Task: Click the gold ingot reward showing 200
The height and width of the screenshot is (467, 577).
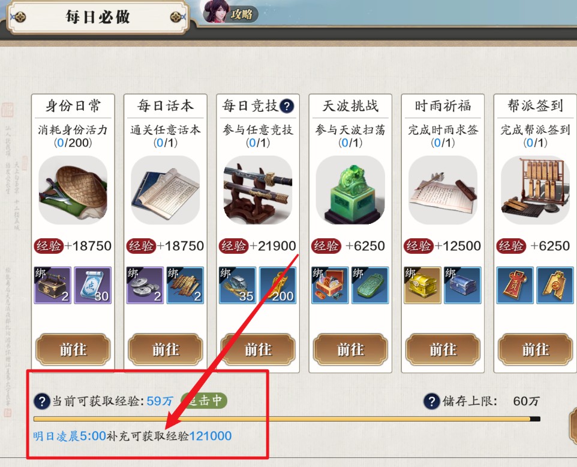Action: click(278, 286)
